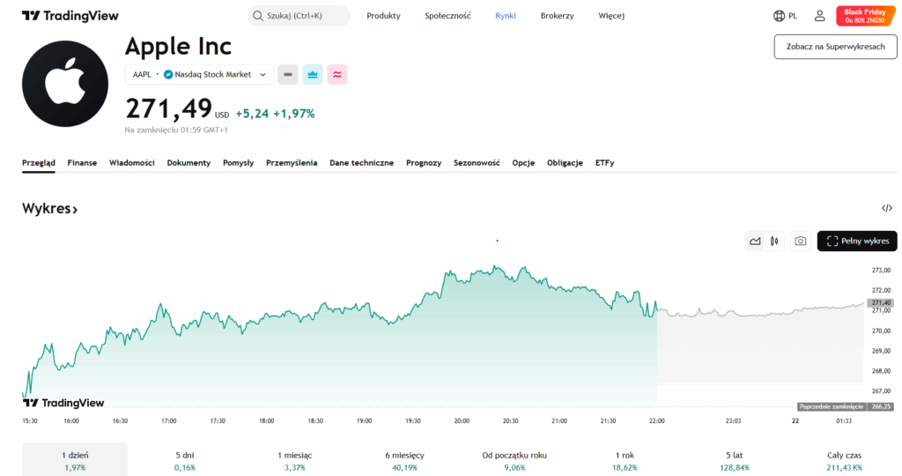
Task: Open the Rynki menu
Action: (x=505, y=16)
